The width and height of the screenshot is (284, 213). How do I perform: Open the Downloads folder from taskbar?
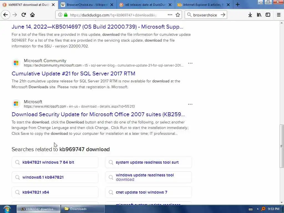[83, 209]
